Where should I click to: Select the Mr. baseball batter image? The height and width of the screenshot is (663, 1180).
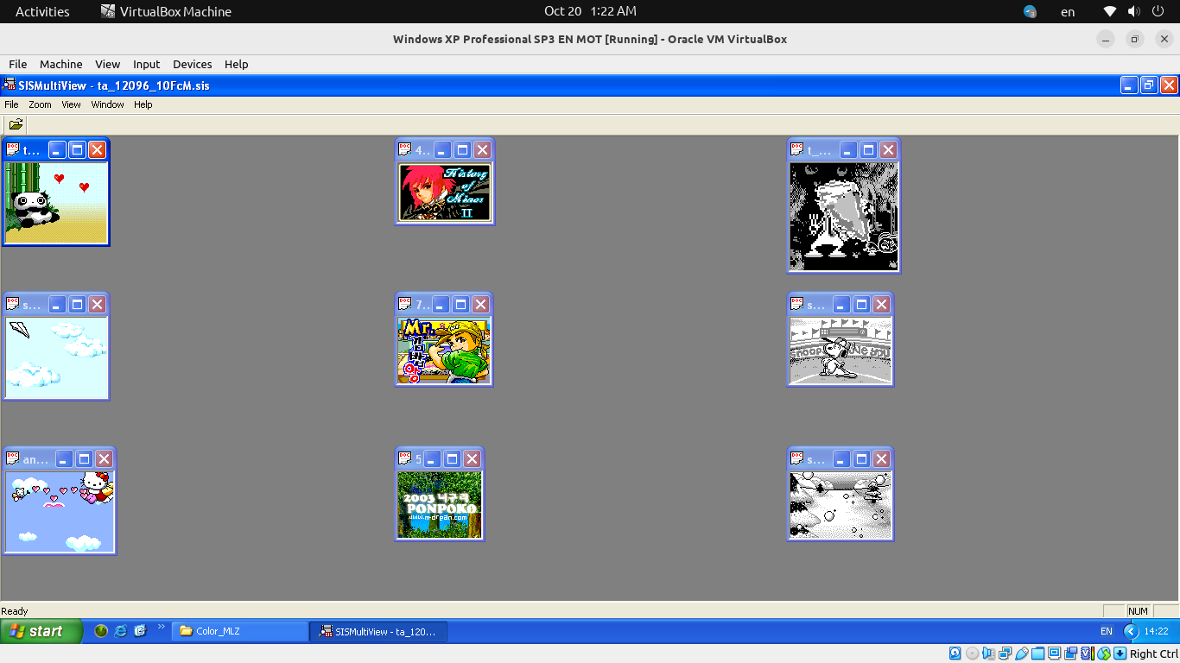444,350
